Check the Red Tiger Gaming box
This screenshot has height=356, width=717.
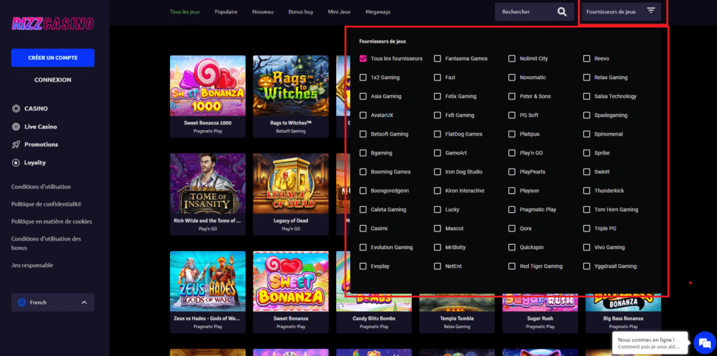point(512,266)
